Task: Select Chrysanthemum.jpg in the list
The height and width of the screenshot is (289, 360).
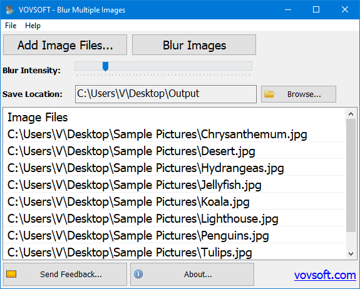Action: coord(174,134)
